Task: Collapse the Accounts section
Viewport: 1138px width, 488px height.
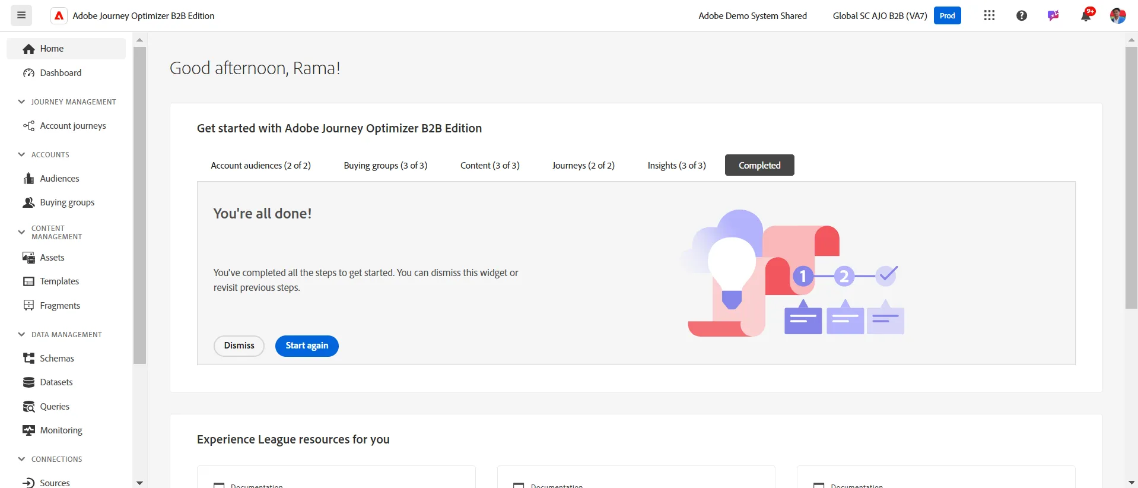Action: coord(21,154)
